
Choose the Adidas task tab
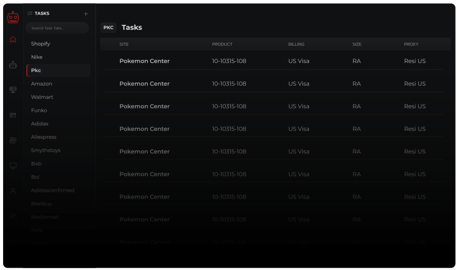pyautogui.click(x=40, y=124)
